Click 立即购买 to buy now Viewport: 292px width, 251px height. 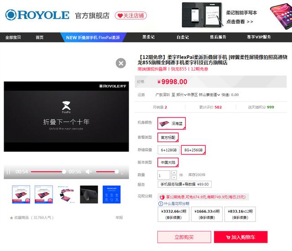click(184, 237)
